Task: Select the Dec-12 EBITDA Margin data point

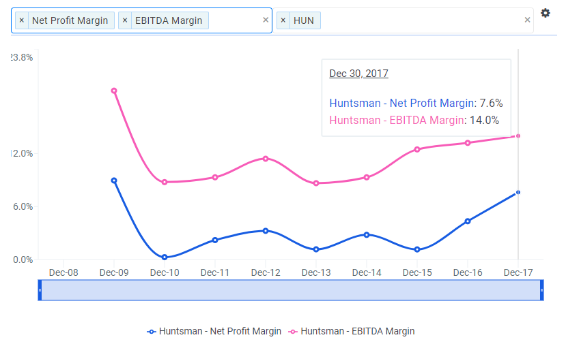Action: pos(266,159)
